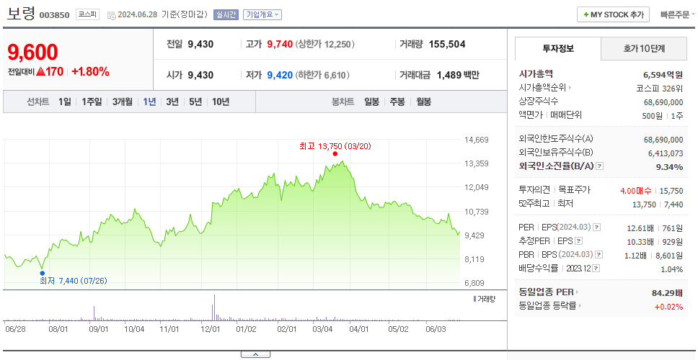Click red 최고 peak marker dot on chart
Screen dimensions: 698x360
coord(335,154)
